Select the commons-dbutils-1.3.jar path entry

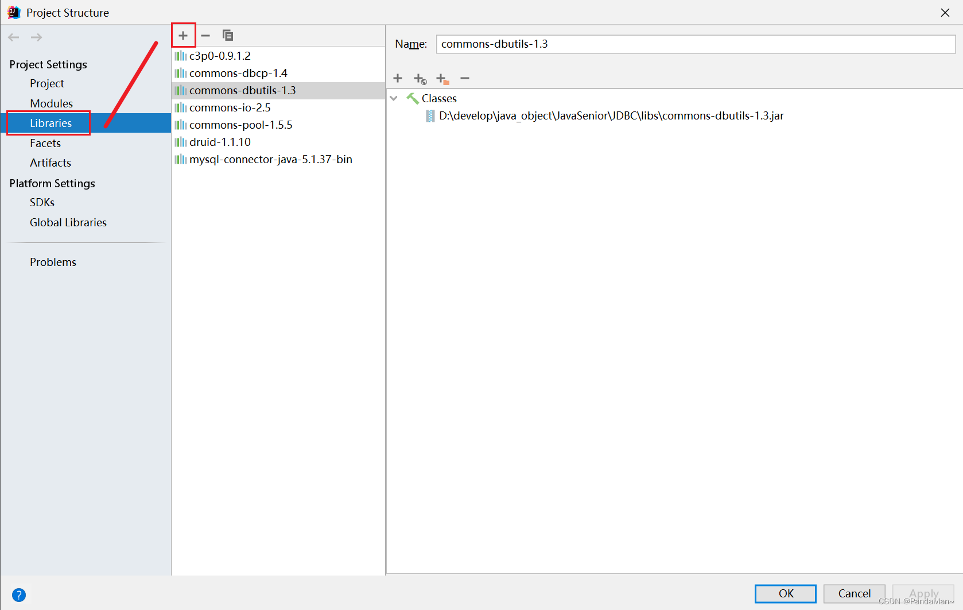611,116
